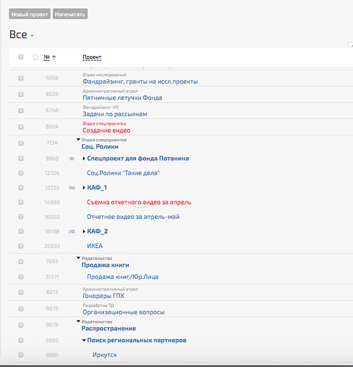353x367 pixels.
Task: Click the sort arrow next to № column
Action: click(x=54, y=57)
